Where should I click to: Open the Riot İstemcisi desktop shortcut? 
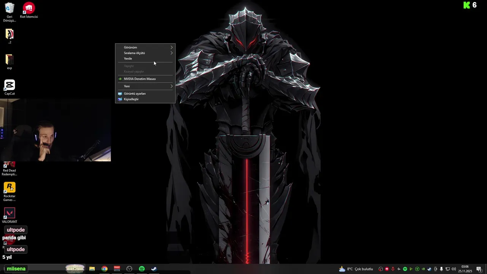pos(29,10)
